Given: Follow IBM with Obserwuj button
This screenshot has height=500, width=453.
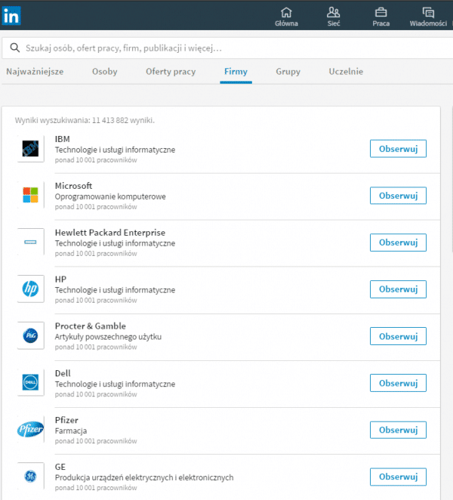Looking at the screenshot, I should (398, 149).
